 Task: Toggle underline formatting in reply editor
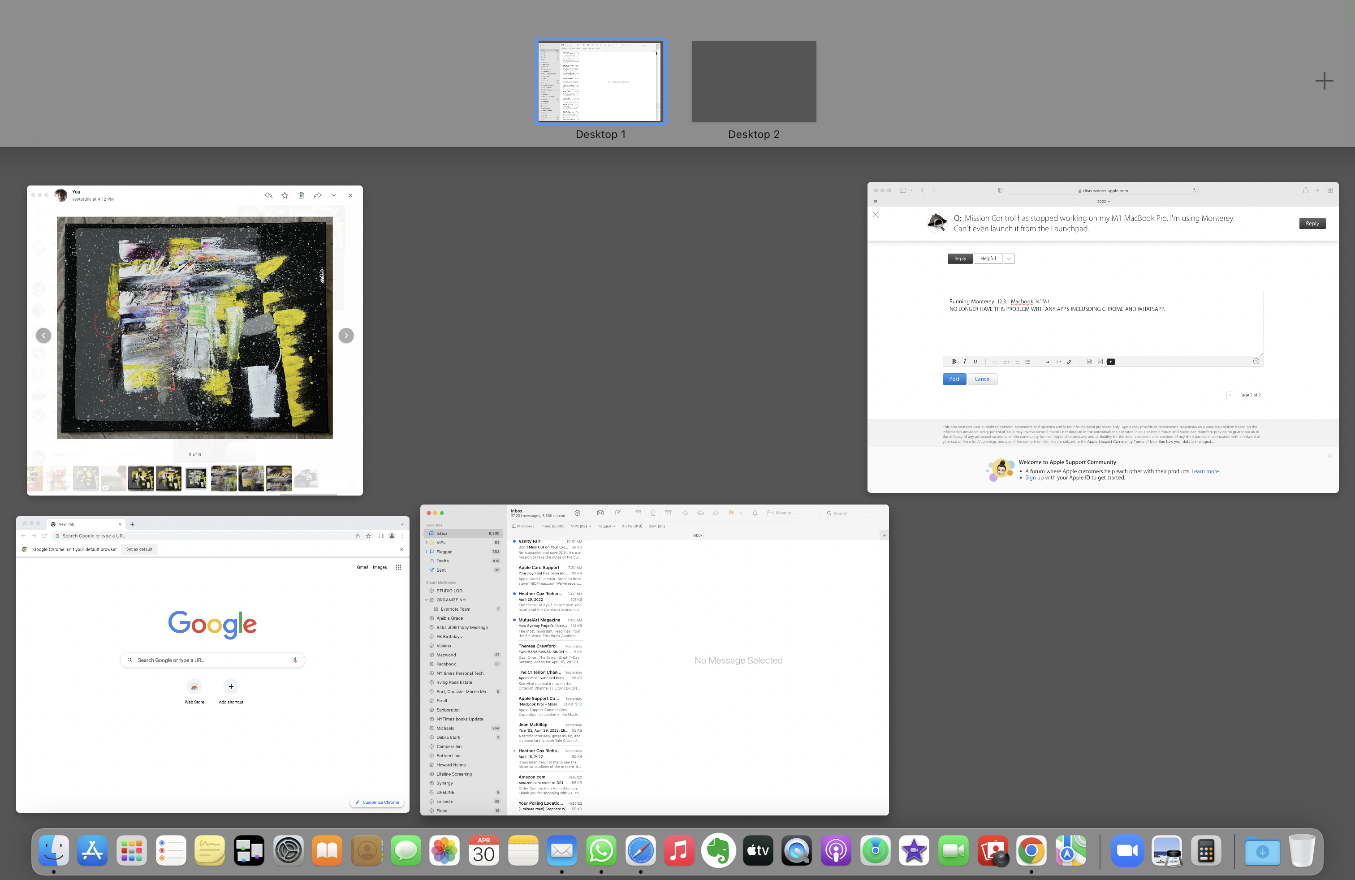tap(975, 362)
